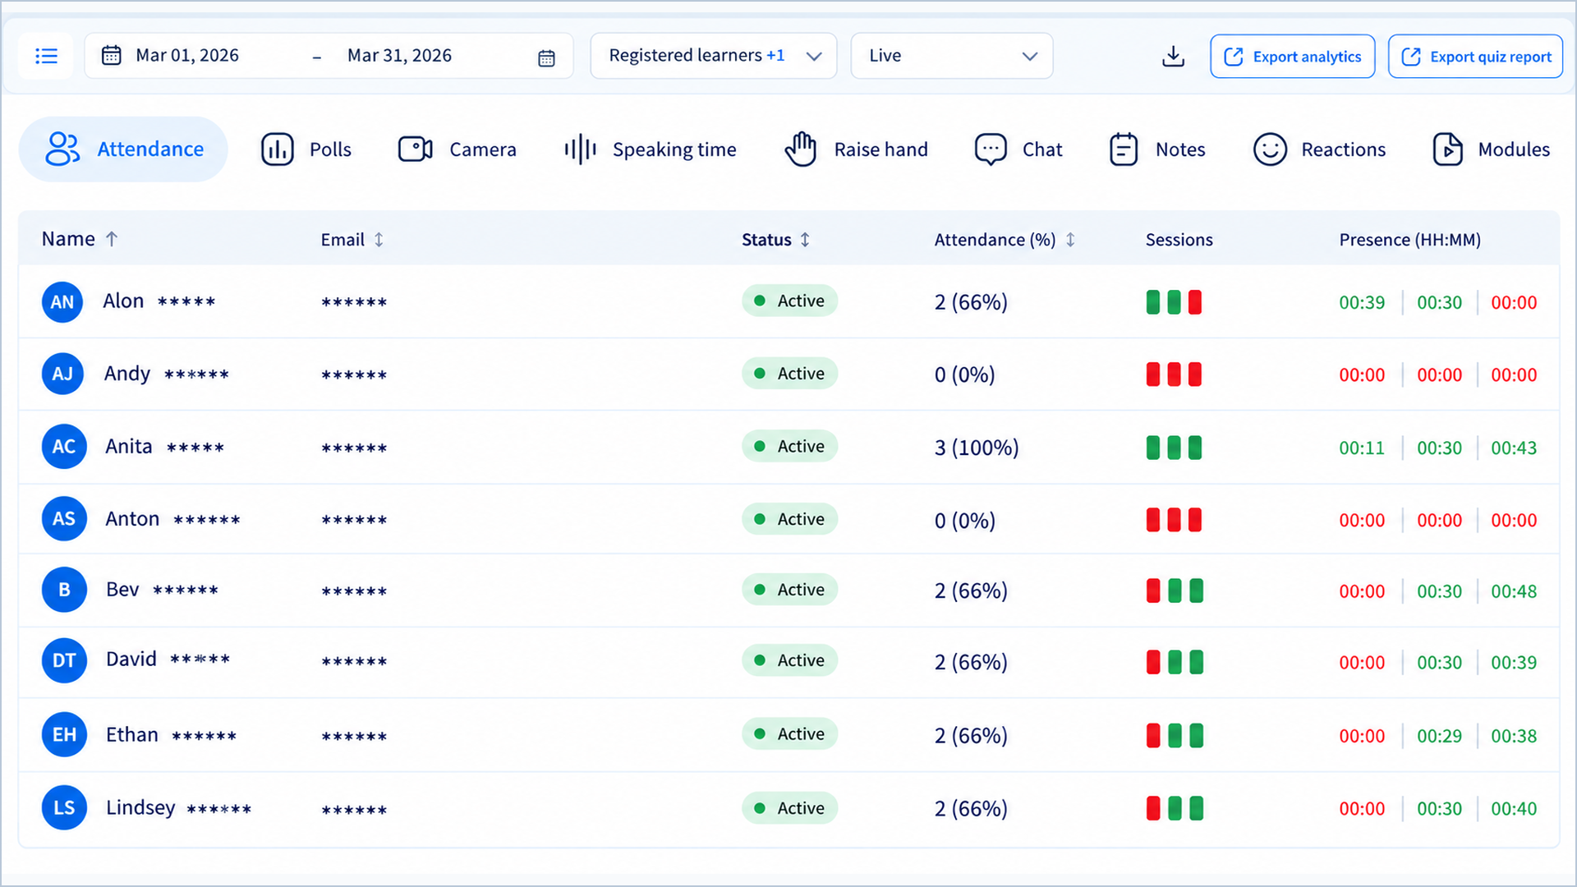This screenshot has height=887, width=1577.
Task: Open the Raise hand tab
Action: tap(856, 149)
